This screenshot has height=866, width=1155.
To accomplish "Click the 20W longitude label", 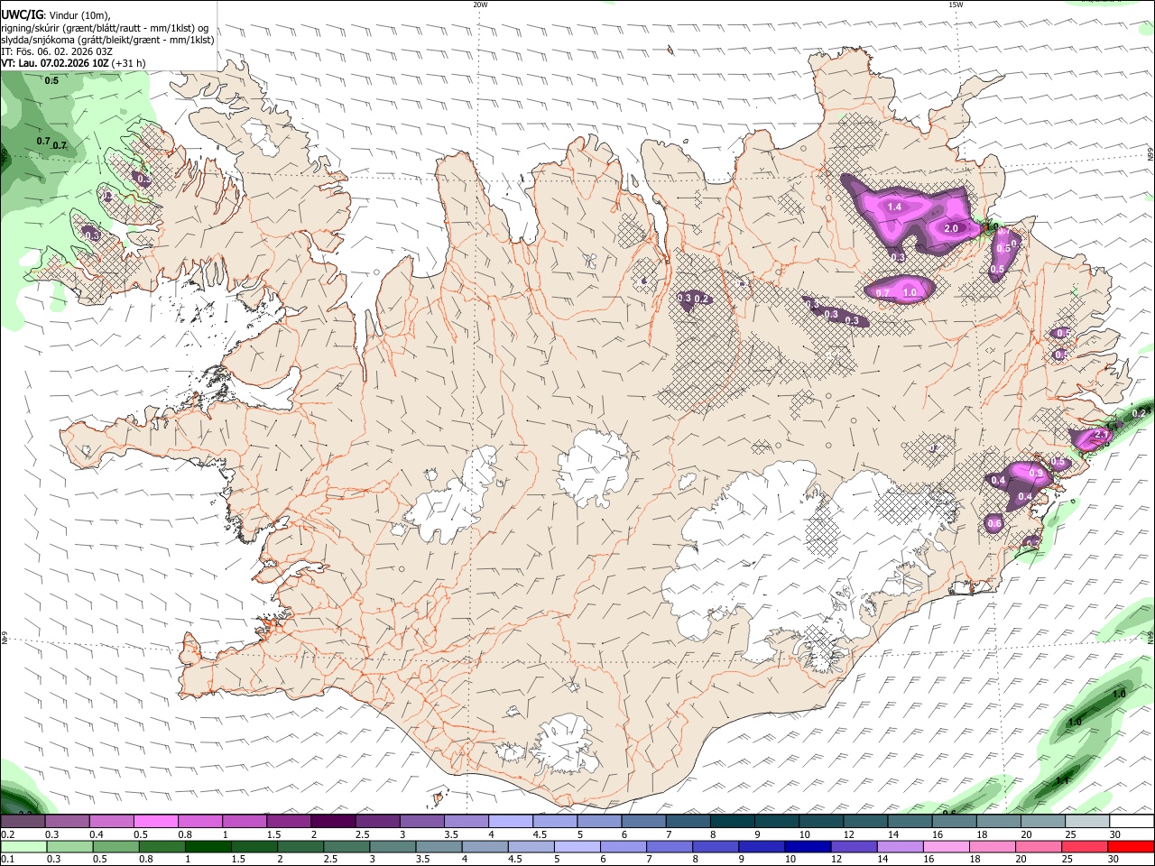I will (x=480, y=5).
